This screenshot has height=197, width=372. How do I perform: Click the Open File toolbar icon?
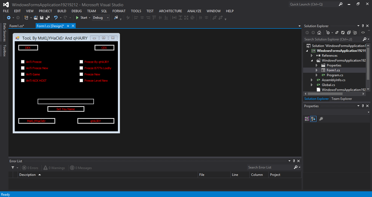point(36,18)
